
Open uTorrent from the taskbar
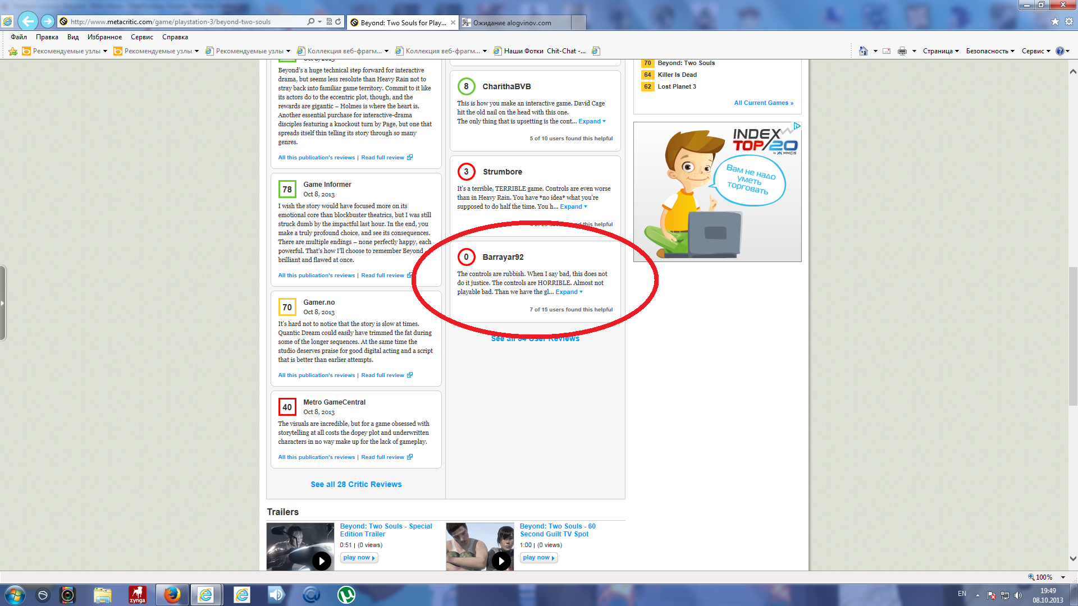tap(346, 594)
